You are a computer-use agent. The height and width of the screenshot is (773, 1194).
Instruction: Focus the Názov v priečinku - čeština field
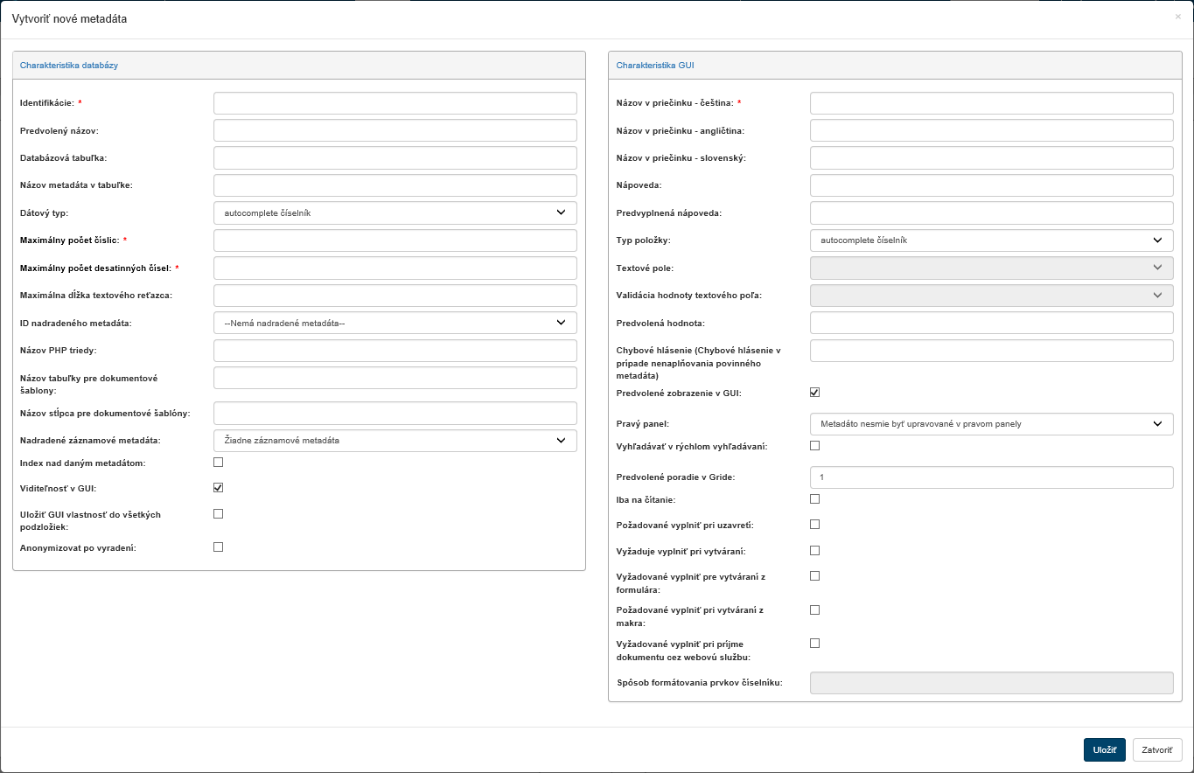(991, 103)
